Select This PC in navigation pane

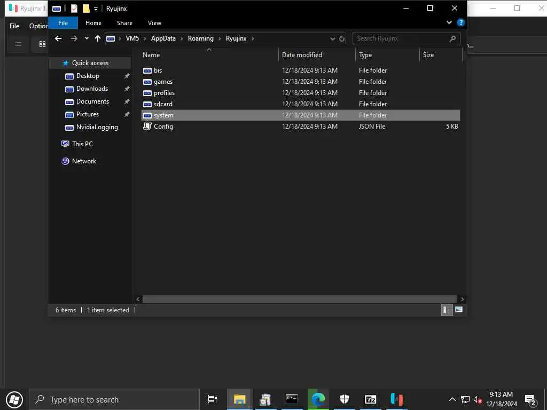pyautogui.click(x=82, y=144)
